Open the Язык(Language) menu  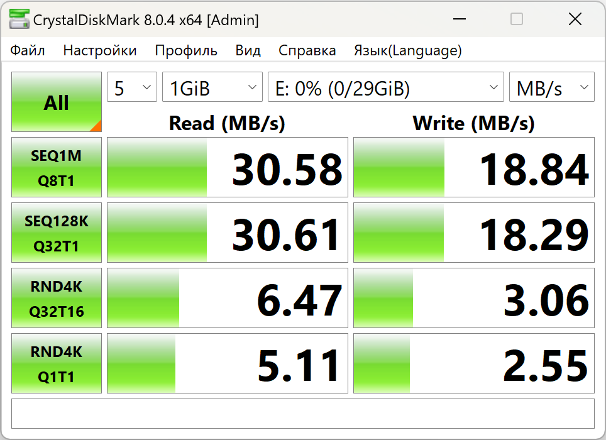tap(408, 51)
